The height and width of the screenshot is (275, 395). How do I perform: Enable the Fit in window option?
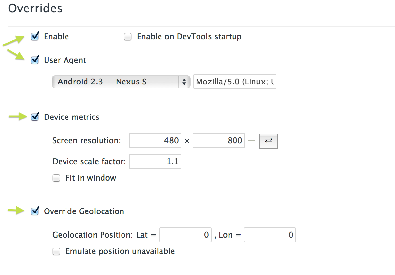[57, 178]
